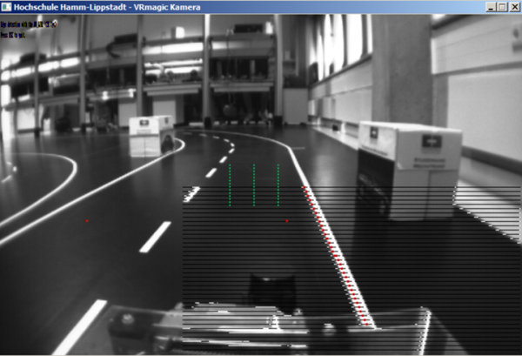Click the application icon in title bar
This screenshot has width=522, height=356.
click(7, 6)
